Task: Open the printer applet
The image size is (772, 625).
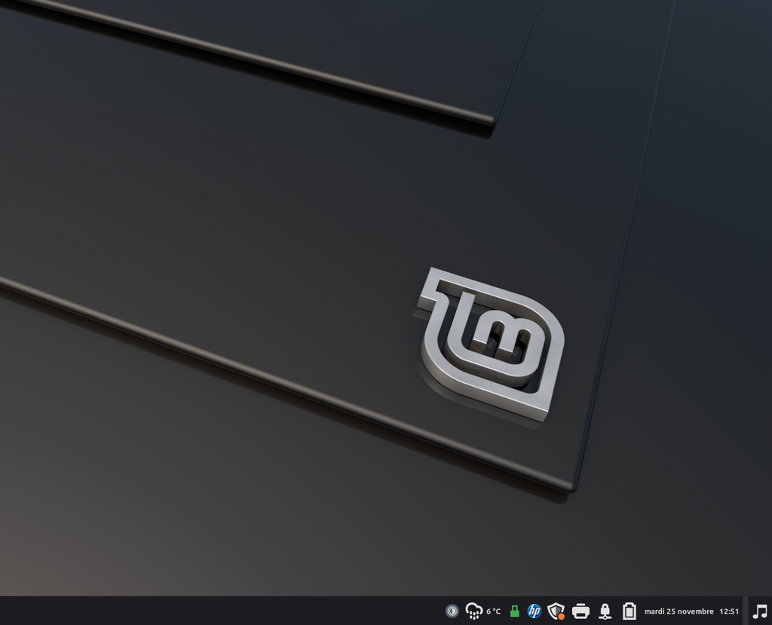Action: point(581,611)
